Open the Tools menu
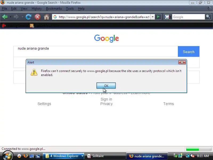This screenshot has height=160, width=213. 70,9
